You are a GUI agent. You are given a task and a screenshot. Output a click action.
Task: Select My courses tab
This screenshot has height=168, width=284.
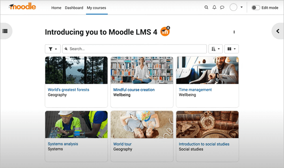(x=96, y=8)
